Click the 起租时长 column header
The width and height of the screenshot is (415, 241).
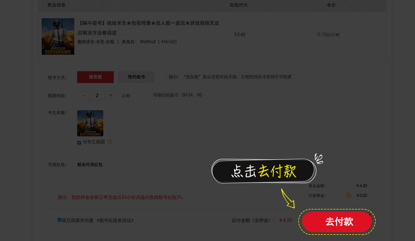(239, 5)
